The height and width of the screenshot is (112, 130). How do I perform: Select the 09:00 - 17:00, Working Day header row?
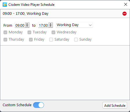tap(65, 14)
